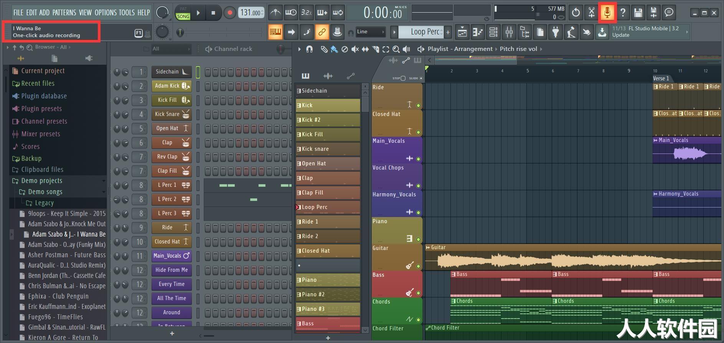
Task: Open the playlist view icon
Action: (462, 32)
